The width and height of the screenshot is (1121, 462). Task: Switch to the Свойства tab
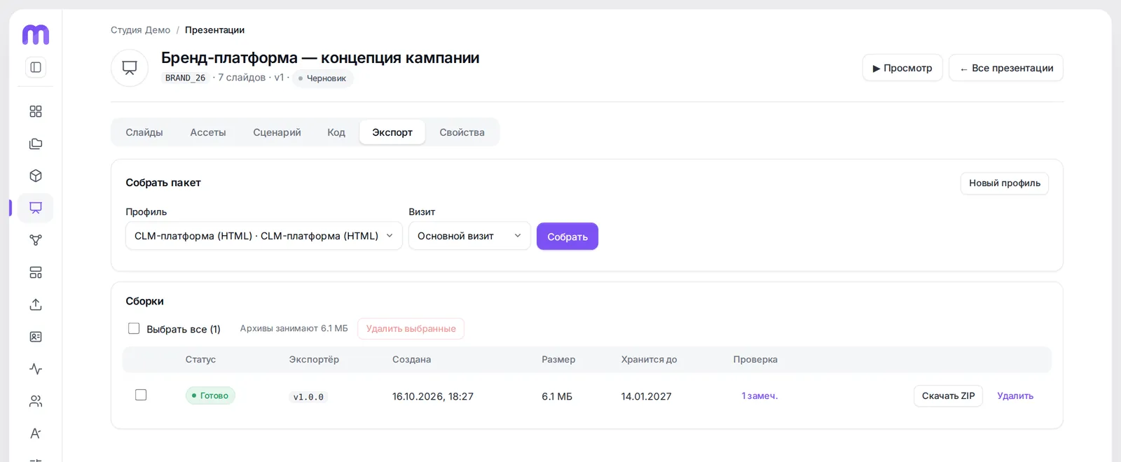tap(462, 132)
